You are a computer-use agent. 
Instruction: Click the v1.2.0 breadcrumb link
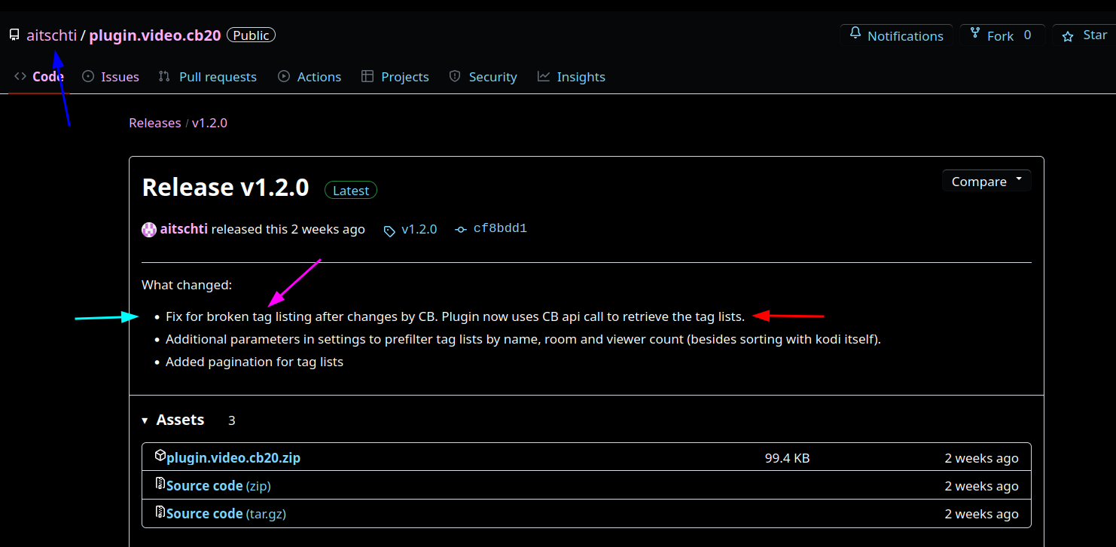(x=209, y=123)
